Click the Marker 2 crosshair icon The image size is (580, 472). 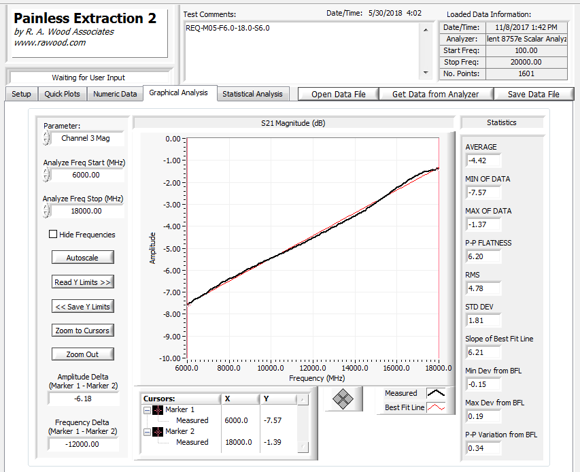(x=158, y=432)
